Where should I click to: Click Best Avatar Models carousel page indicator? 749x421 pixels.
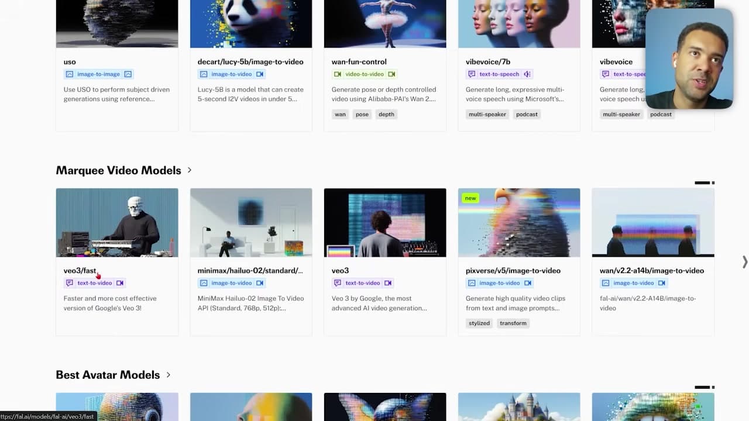point(705,387)
